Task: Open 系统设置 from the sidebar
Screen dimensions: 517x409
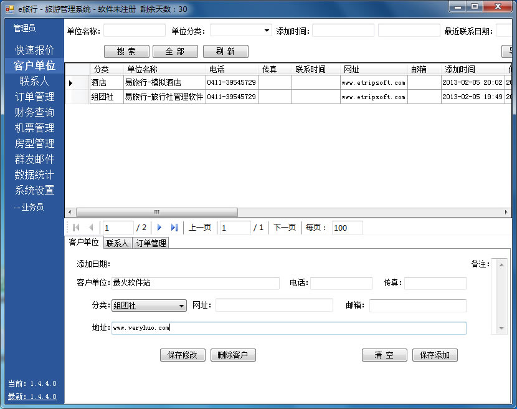Action: click(x=34, y=191)
